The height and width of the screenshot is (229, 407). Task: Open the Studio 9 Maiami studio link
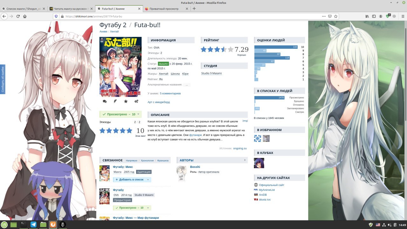(211, 73)
